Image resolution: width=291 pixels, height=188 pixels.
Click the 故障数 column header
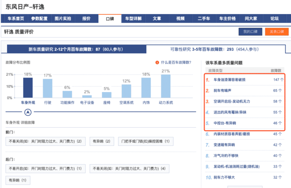(x=276, y=71)
